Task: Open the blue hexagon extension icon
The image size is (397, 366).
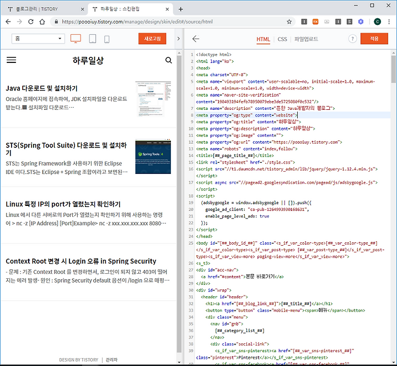Action: pos(361,22)
